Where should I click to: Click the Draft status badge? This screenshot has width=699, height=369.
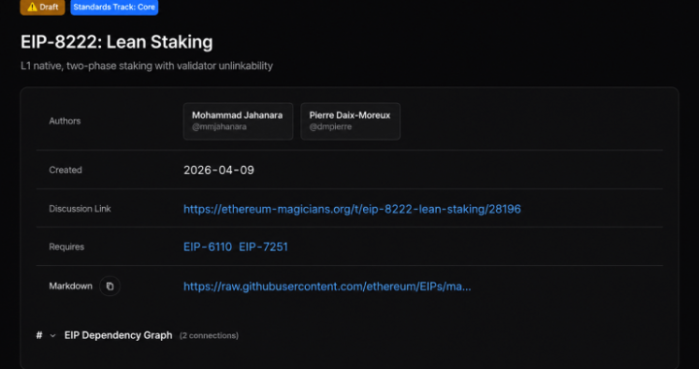(43, 7)
